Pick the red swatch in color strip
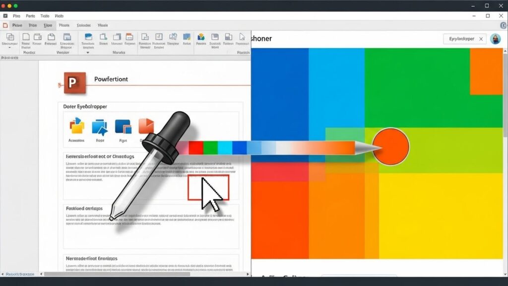Screen dimensions: 508x286 [x=196, y=147]
